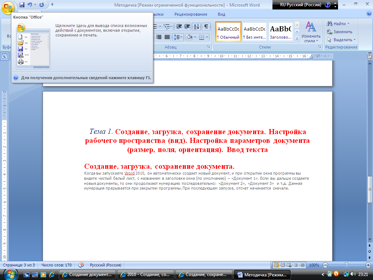Click the scroll-down arrow of vertical scrollbar
The image size is (373, 280).
click(x=370, y=239)
